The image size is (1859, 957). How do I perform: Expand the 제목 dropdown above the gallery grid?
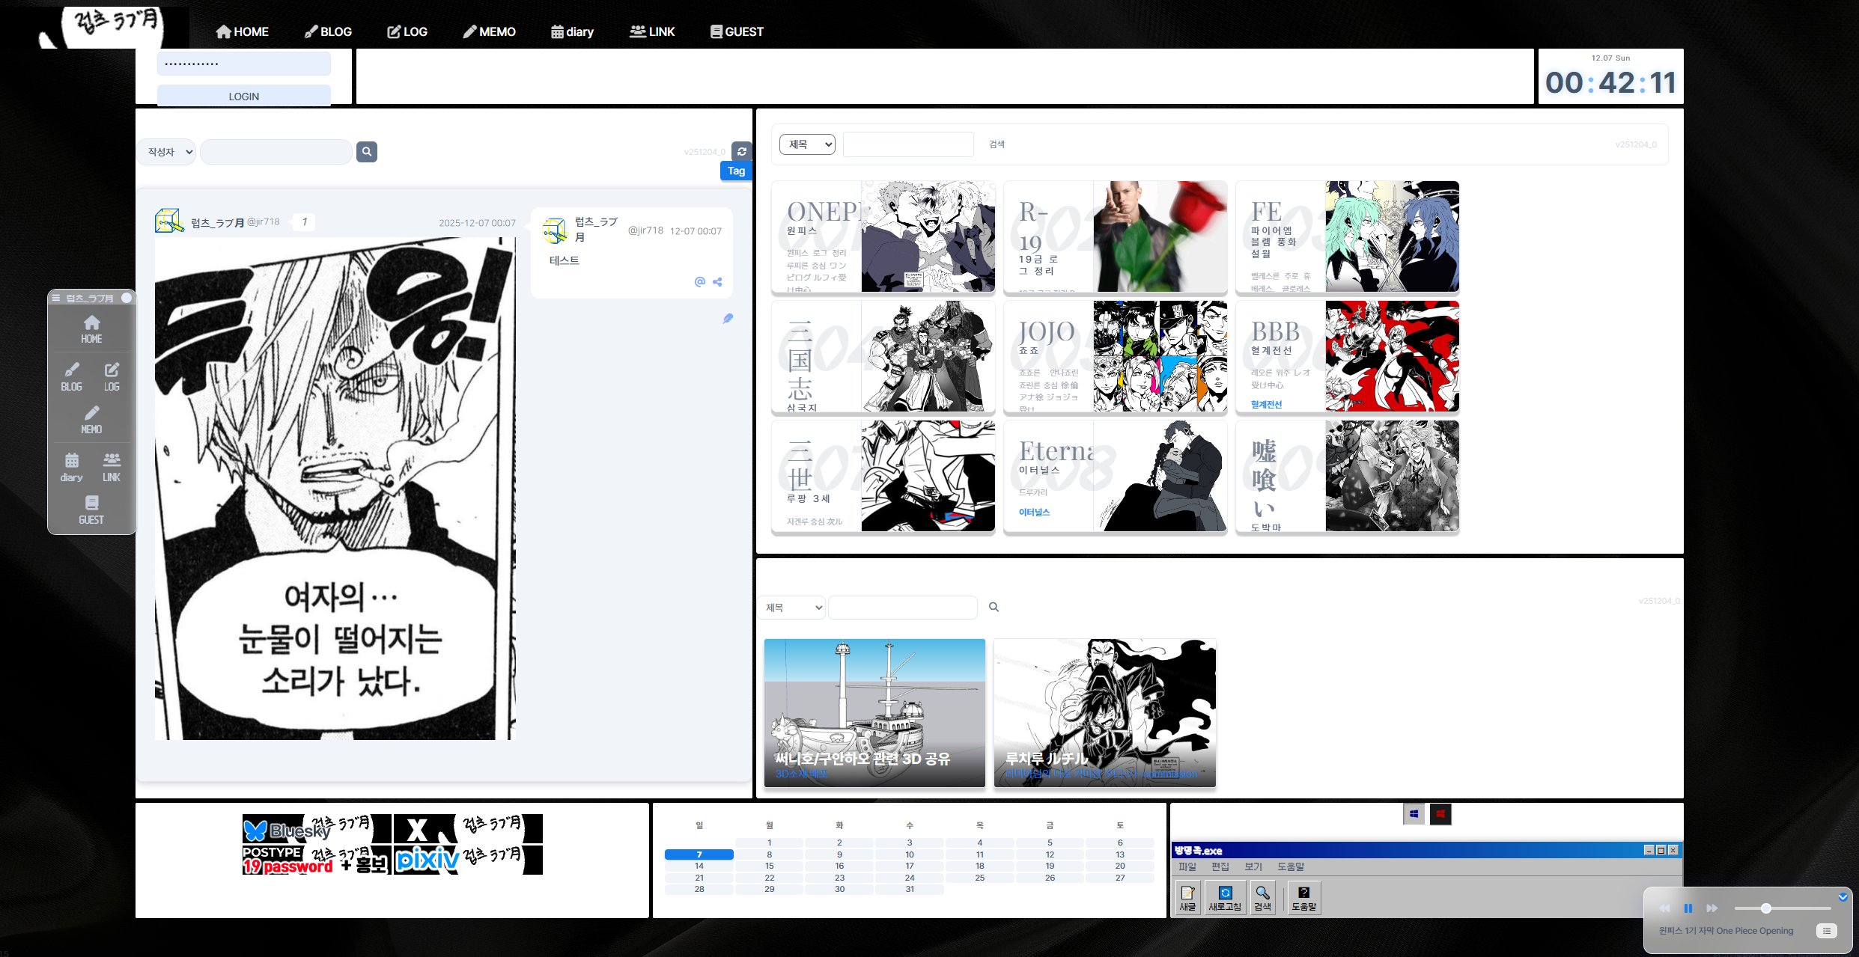[807, 144]
